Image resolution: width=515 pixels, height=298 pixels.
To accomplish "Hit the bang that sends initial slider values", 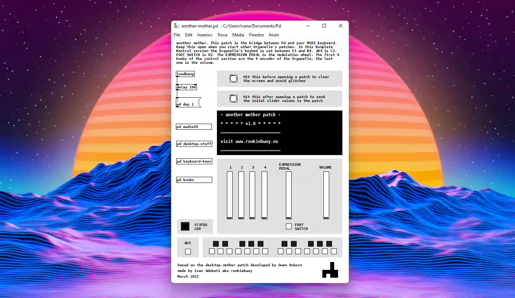I will tap(233, 99).
